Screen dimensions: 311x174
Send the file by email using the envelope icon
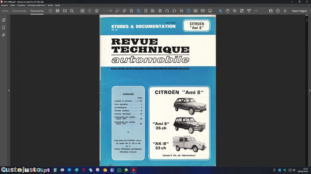coord(65,11)
